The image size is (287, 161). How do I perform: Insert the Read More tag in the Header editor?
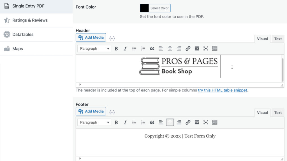pos(197,48)
